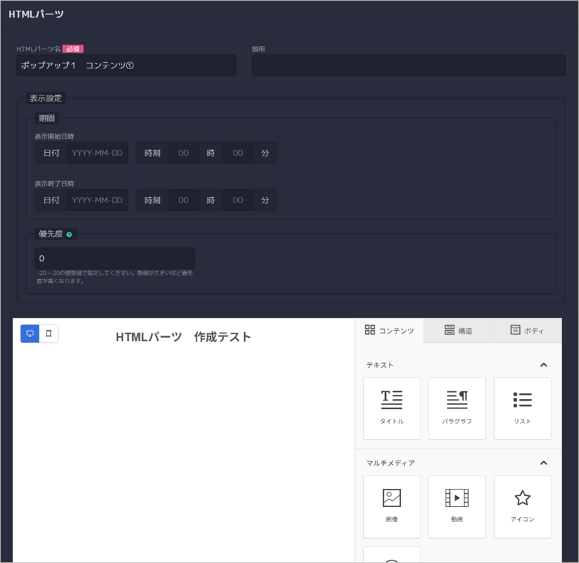Select the Icon (アイコン) content block
This screenshot has height=563, width=579.
pos(522,506)
